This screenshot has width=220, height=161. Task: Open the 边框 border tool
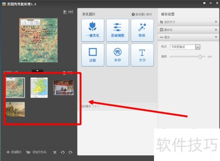coord(93,55)
